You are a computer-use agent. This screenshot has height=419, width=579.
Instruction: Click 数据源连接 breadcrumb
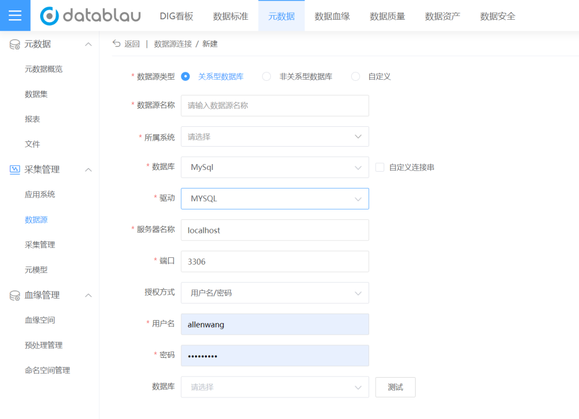(173, 44)
